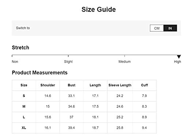Click the Size Guide heading
183x139 pixels.
[98, 10]
